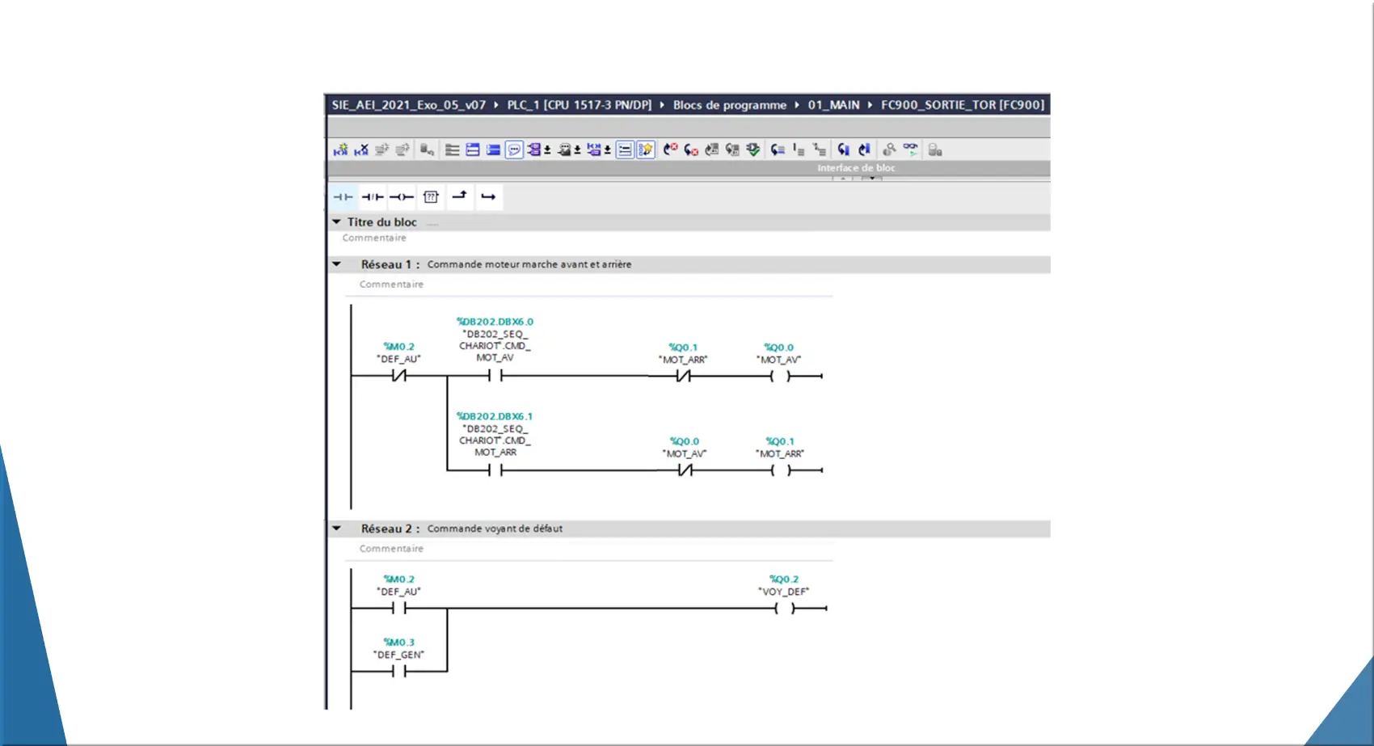Viewport: 1374px width, 746px height.
Task: Click the database lock icon at toolbar end
Action: pyautogui.click(x=935, y=150)
